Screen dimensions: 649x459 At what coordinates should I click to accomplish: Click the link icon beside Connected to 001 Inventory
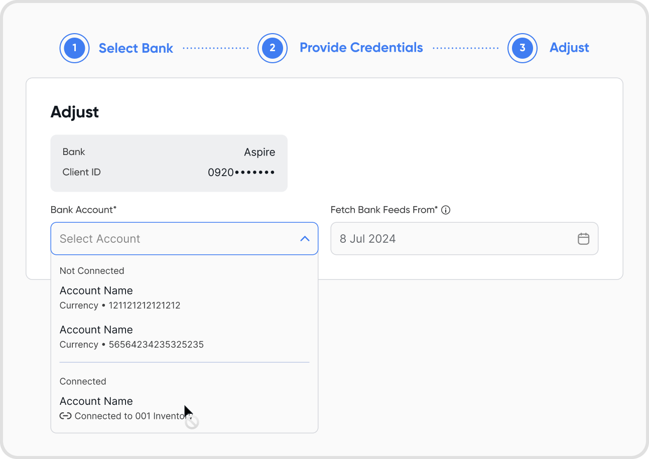65,416
